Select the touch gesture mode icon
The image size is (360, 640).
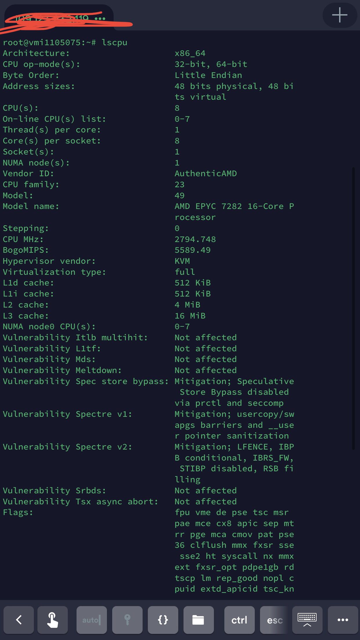(52, 620)
